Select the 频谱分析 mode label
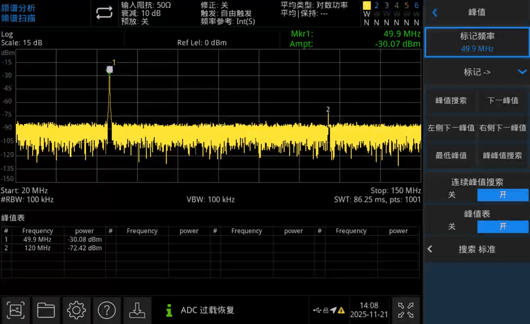 (x=18, y=8)
